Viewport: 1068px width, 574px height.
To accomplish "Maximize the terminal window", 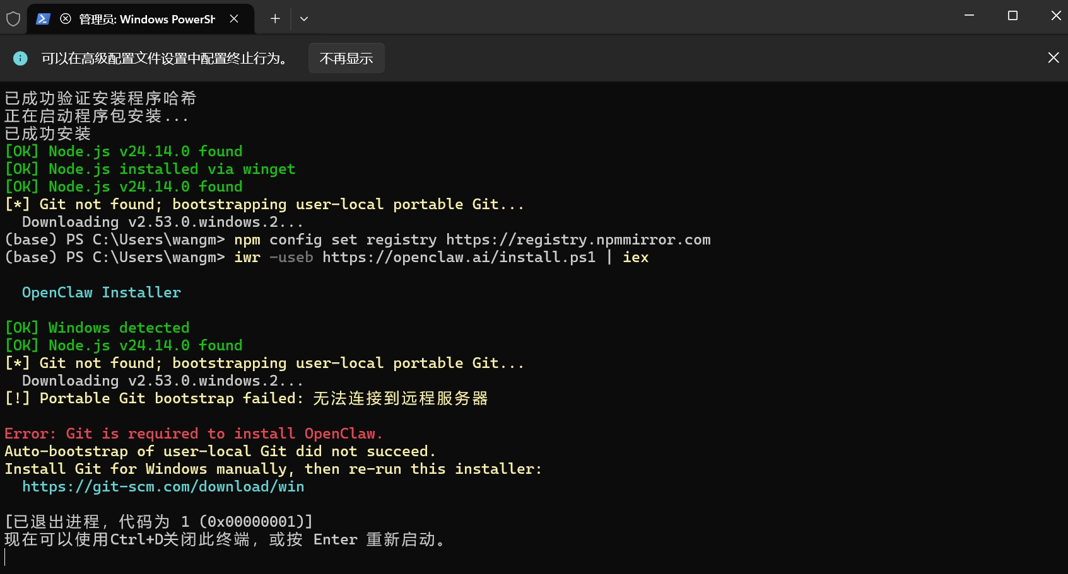I will (x=1012, y=16).
